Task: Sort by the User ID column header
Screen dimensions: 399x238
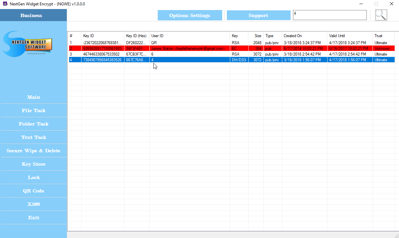Action: pyautogui.click(x=190, y=36)
